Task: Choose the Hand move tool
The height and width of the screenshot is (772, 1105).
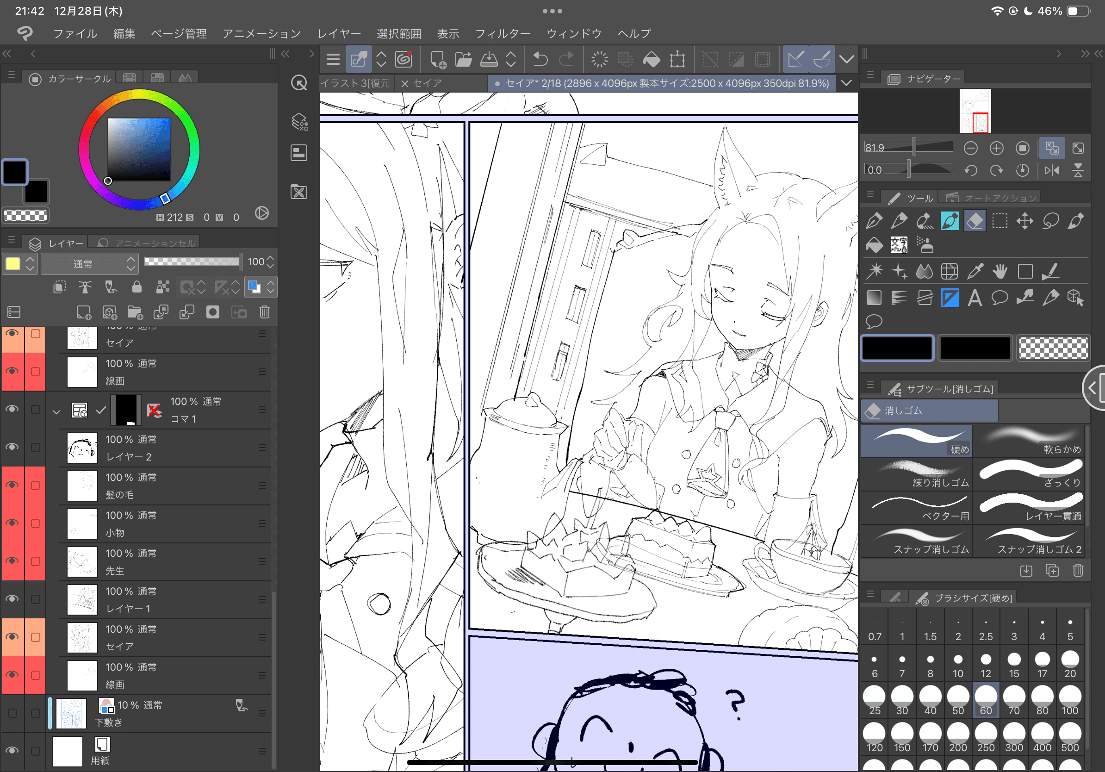Action: click(x=999, y=272)
